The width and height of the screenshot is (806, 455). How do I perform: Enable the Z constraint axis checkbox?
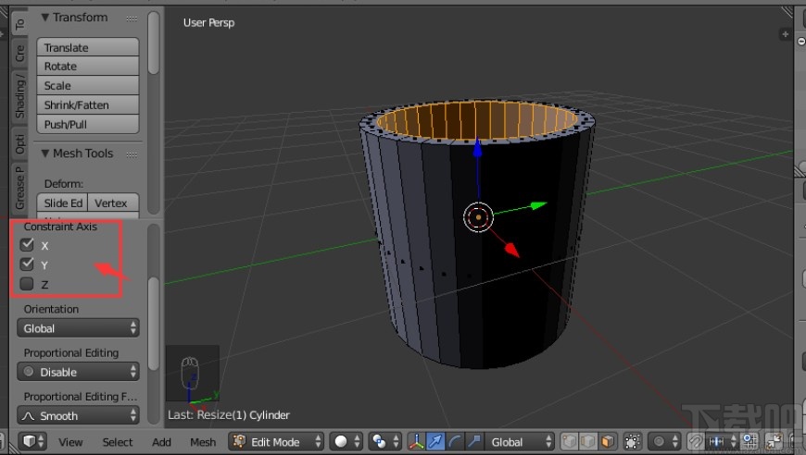point(27,284)
